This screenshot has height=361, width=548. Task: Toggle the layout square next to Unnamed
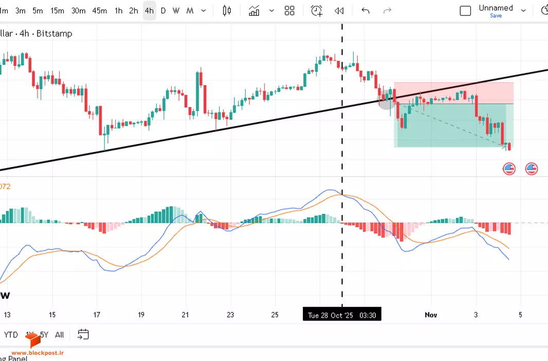466,11
